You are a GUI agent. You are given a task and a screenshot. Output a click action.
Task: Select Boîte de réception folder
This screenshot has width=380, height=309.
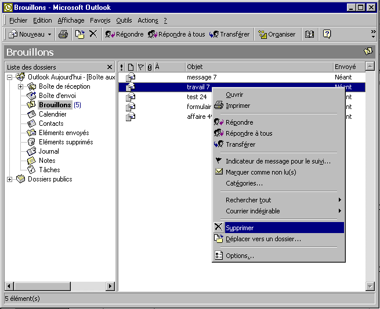[x=64, y=86]
